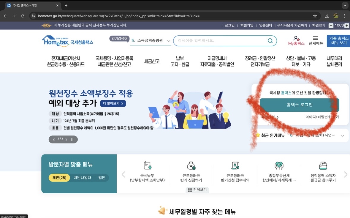Viewport: 350px width, 218px height.
Task: Click 근로장려금 반기신청 접수내역 icon
Action: [235, 165]
